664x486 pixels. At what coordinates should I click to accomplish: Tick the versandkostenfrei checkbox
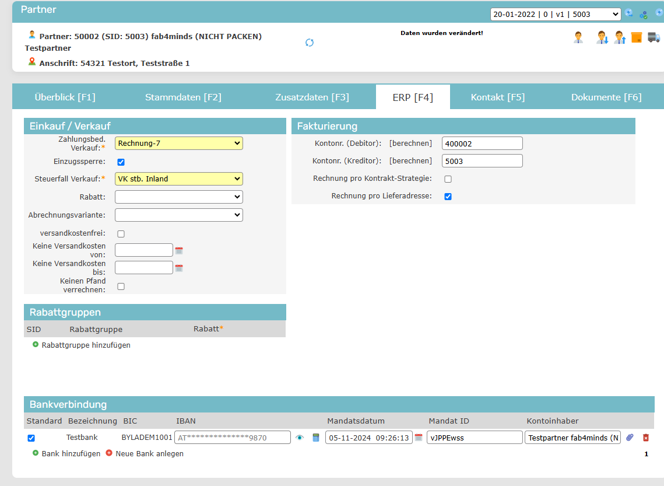[121, 234]
